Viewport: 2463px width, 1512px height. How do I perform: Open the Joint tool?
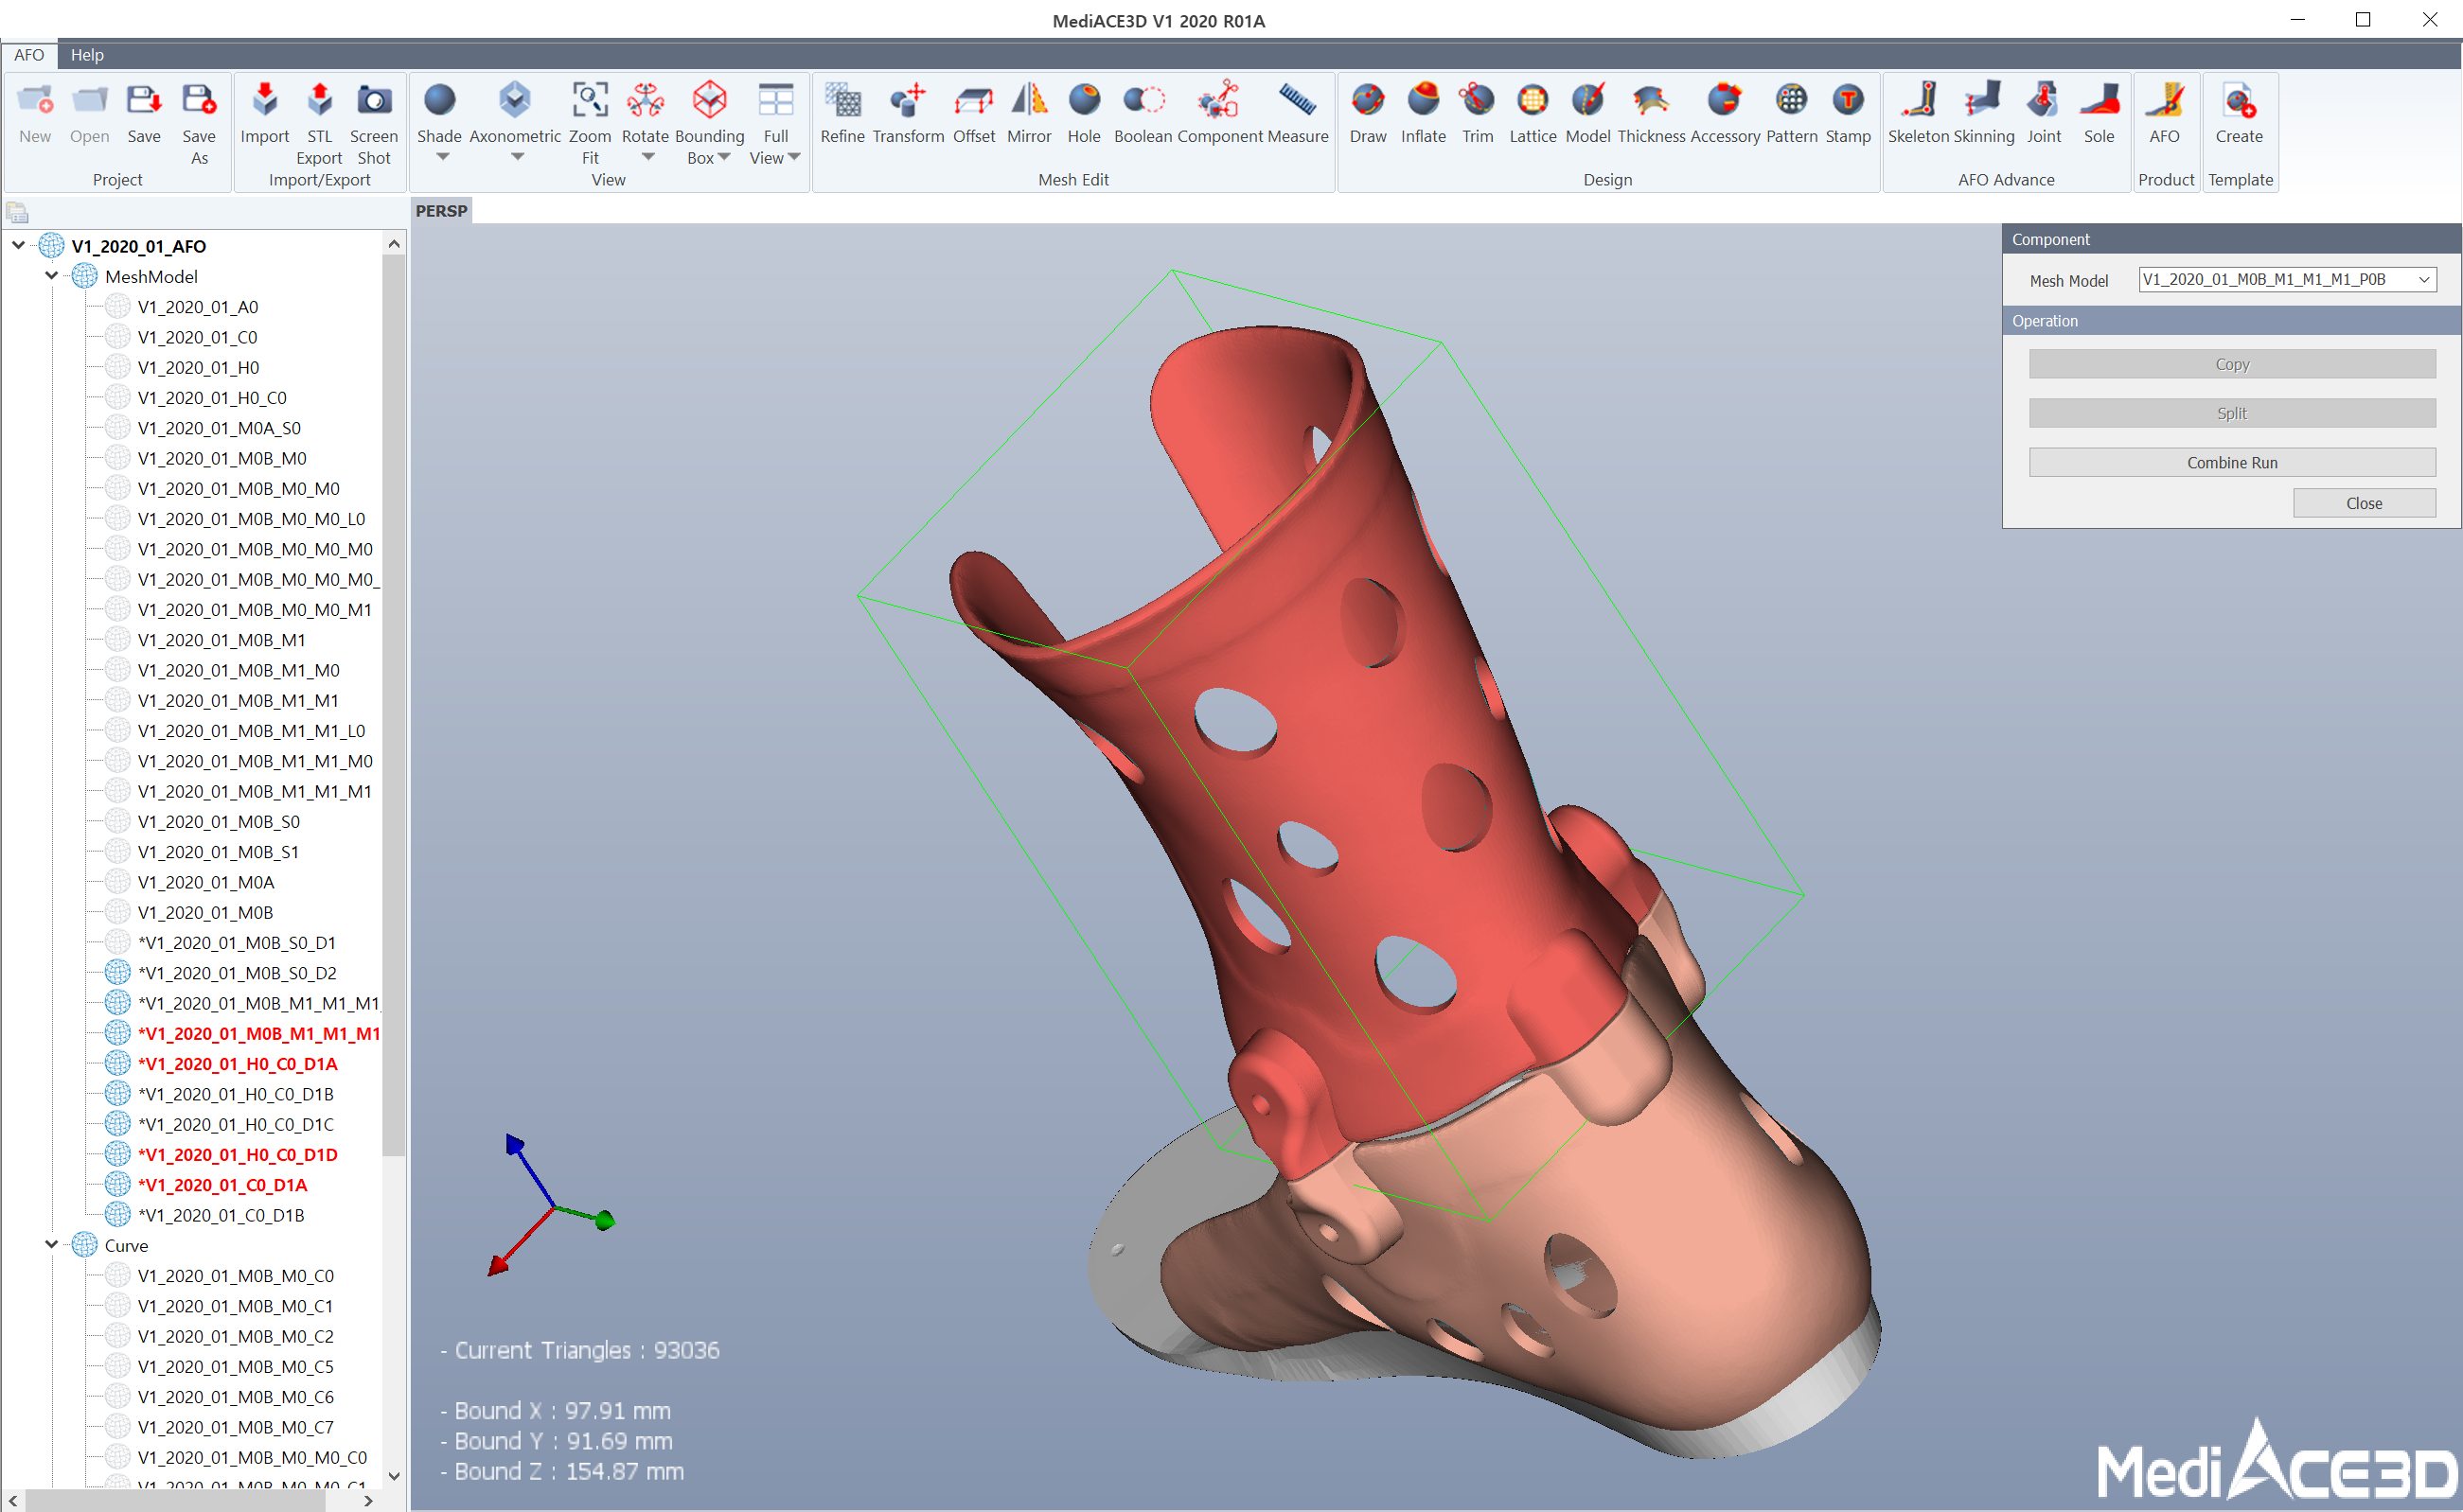[2044, 113]
